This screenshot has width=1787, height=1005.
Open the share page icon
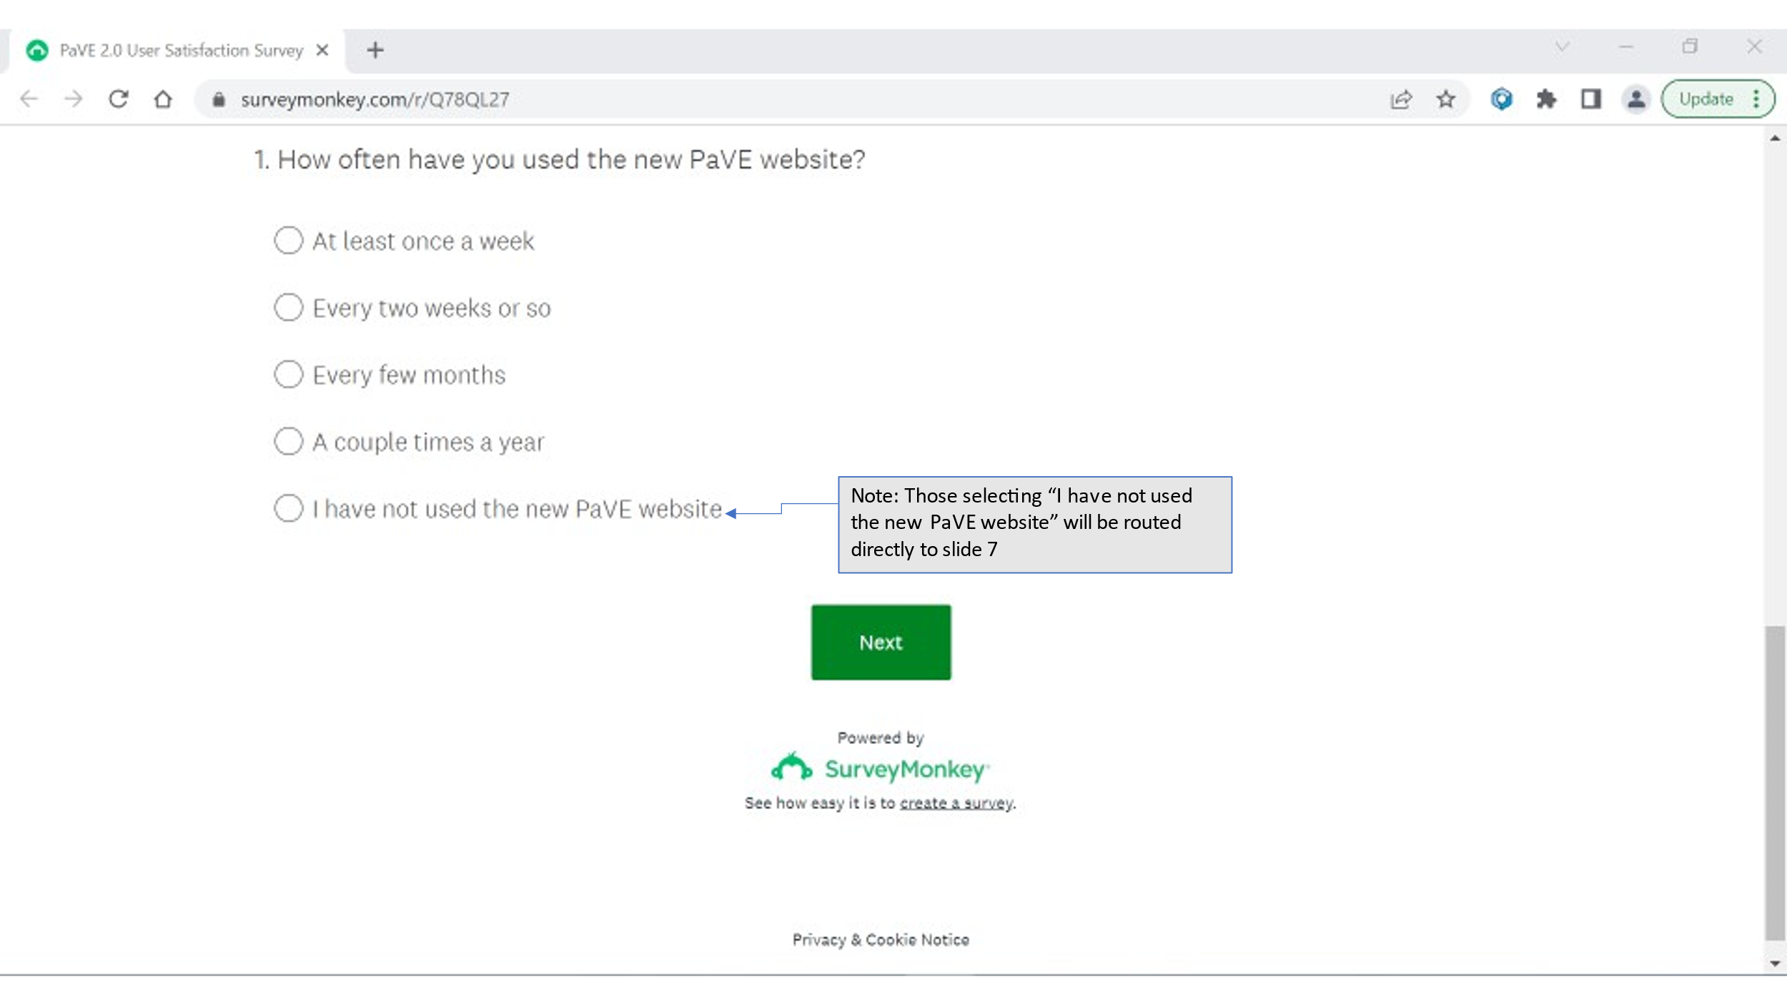tap(1401, 99)
